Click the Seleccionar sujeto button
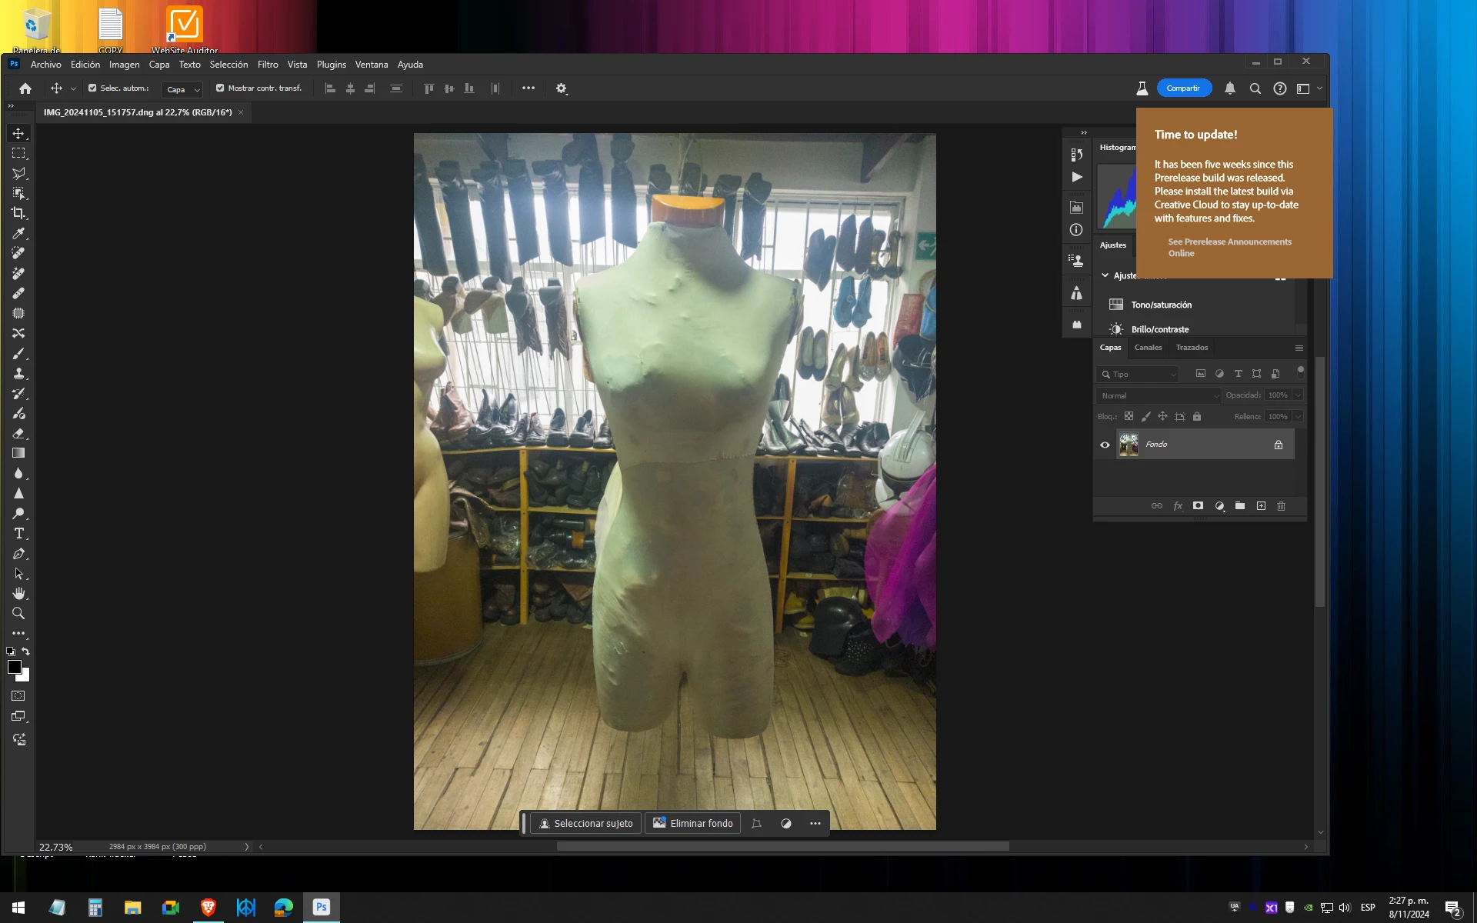 (x=585, y=823)
